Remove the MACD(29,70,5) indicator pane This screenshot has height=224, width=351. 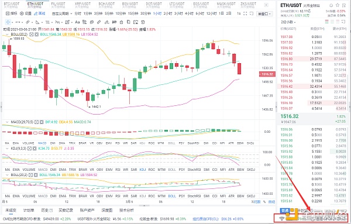tap(42, 122)
